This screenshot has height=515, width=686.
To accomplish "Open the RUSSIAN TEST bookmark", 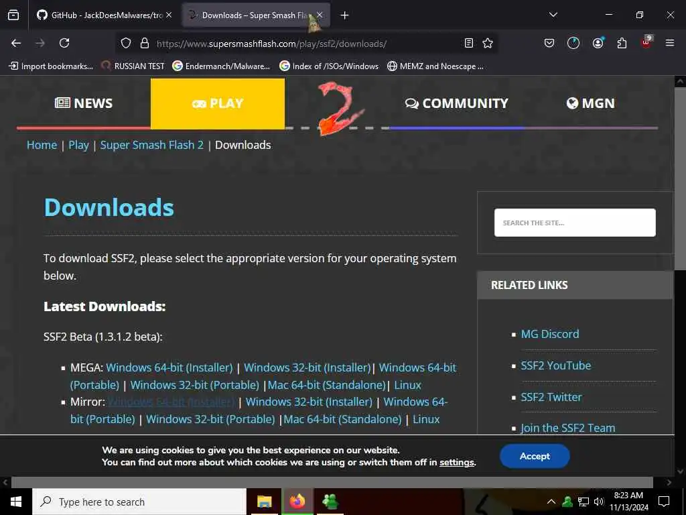I will 133,66.
